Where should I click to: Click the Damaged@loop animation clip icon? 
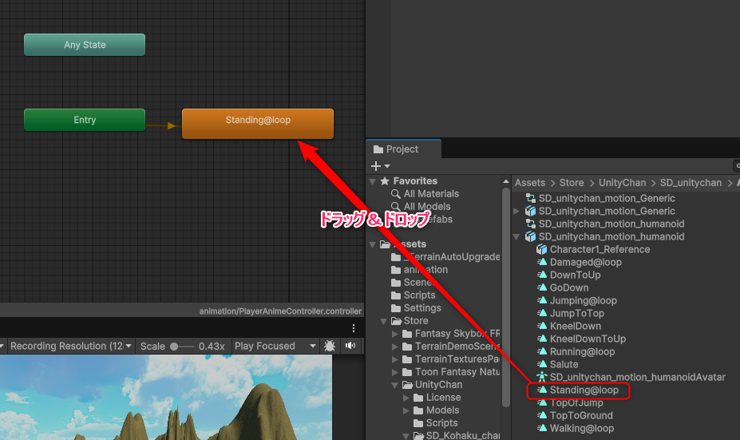click(542, 262)
